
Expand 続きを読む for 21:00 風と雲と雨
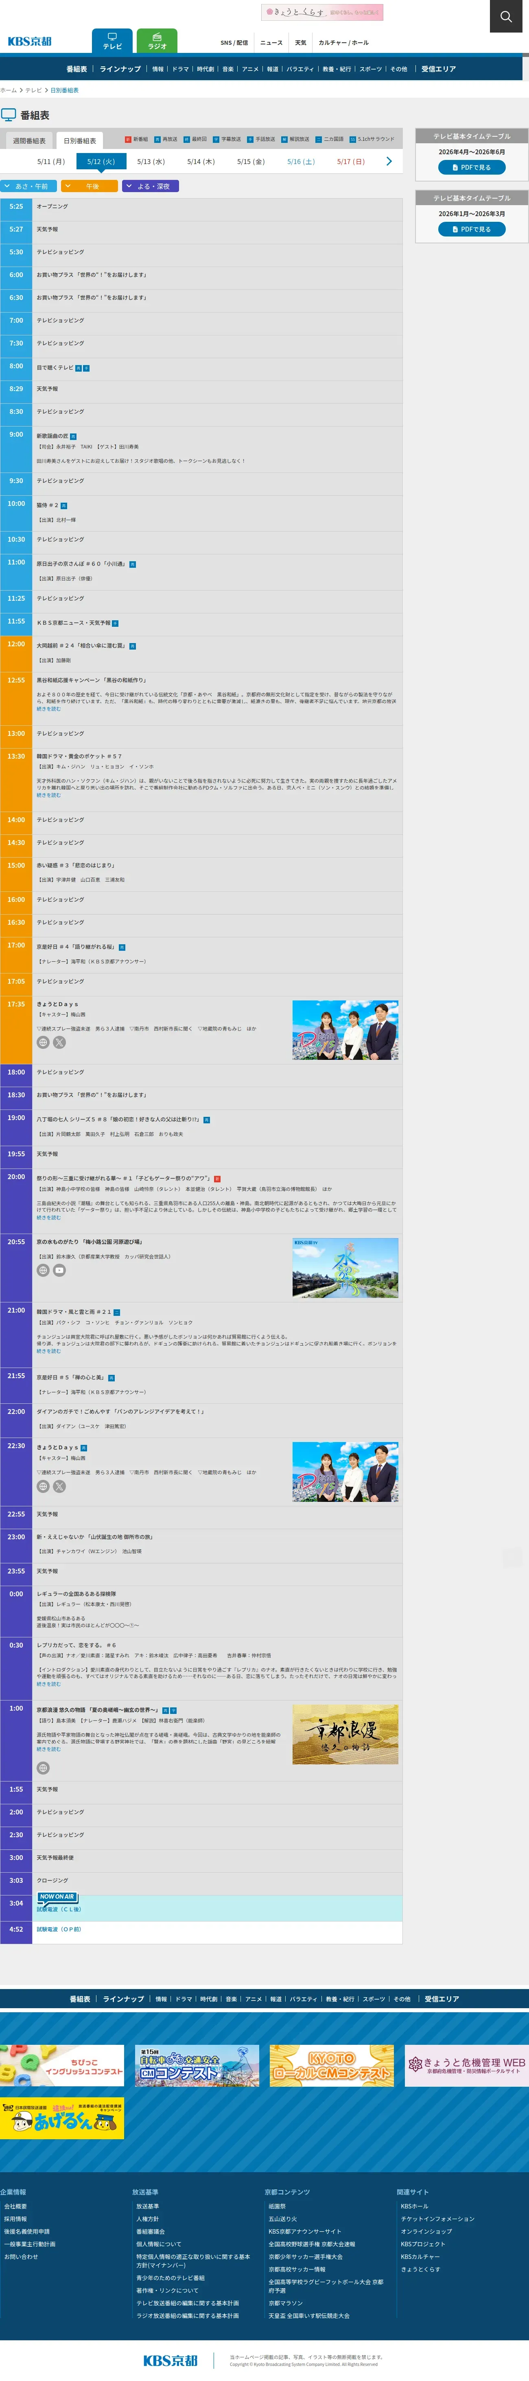tap(49, 1350)
